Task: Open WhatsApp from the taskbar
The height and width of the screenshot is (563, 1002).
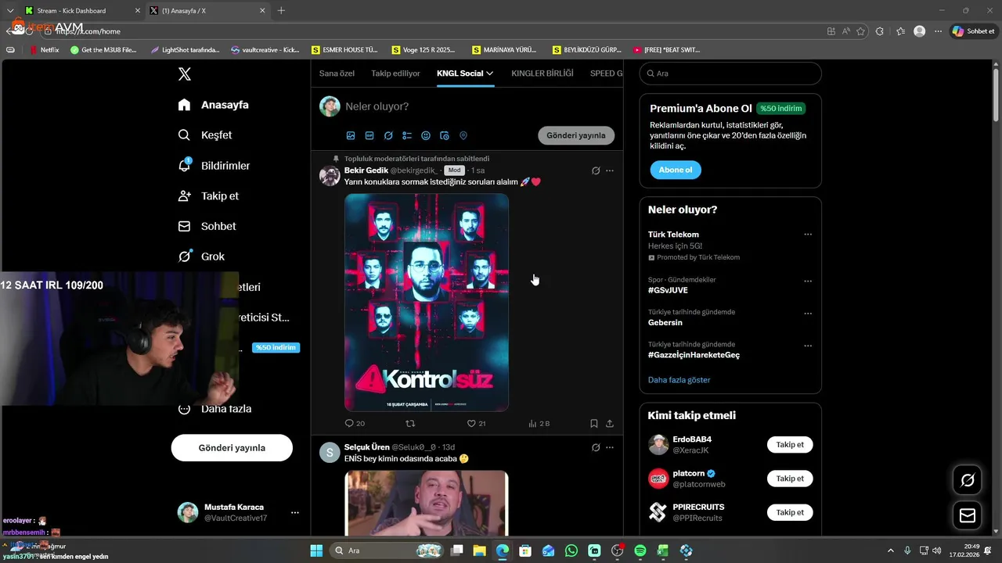Action: coord(571,550)
